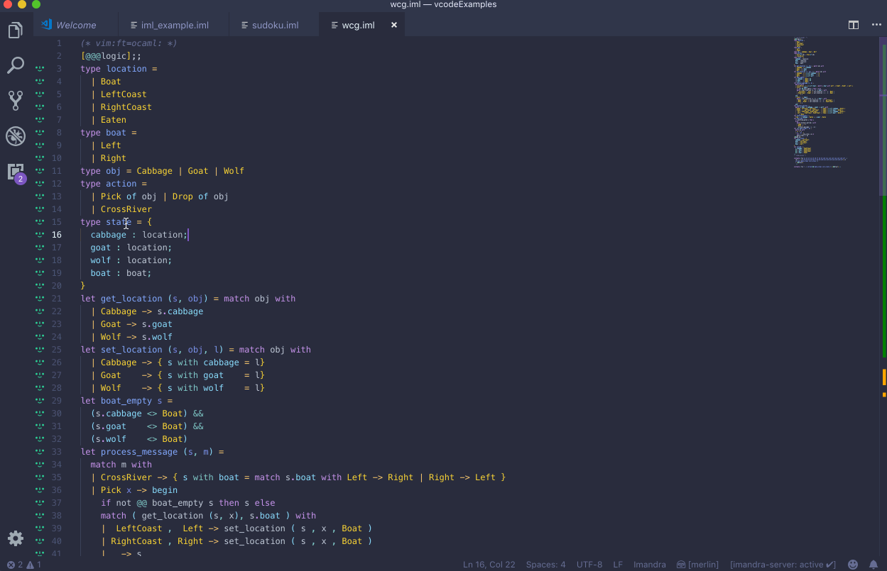Viewport: 887px width, 571px height.
Task: Open the Explorer view in activity bar
Action: click(16, 31)
